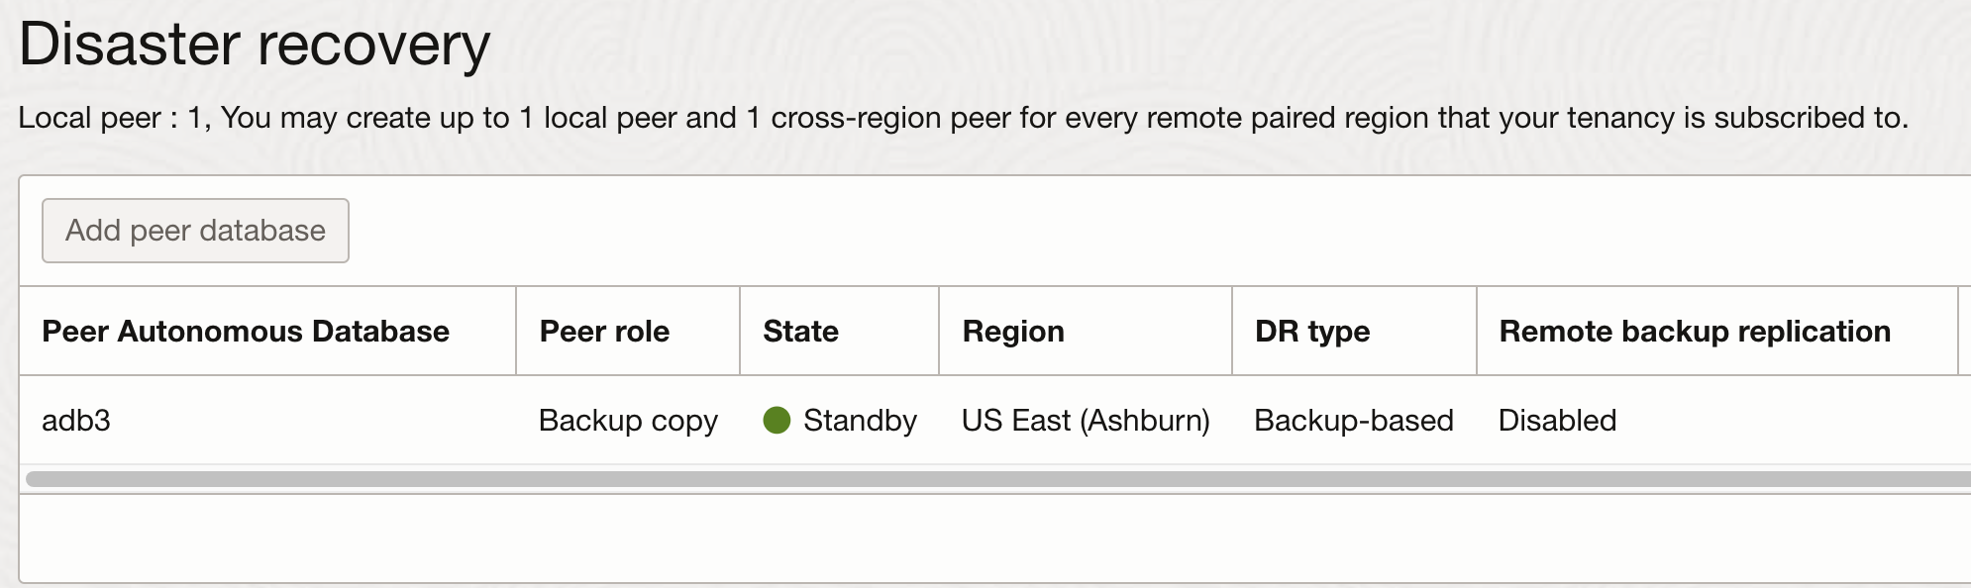
Task: Click the Disaster recovery heading
Action: click(255, 45)
